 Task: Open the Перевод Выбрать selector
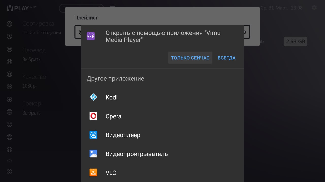click(x=34, y=55)
